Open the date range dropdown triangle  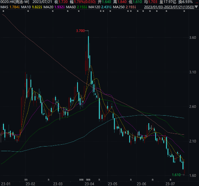coord(196,7)
